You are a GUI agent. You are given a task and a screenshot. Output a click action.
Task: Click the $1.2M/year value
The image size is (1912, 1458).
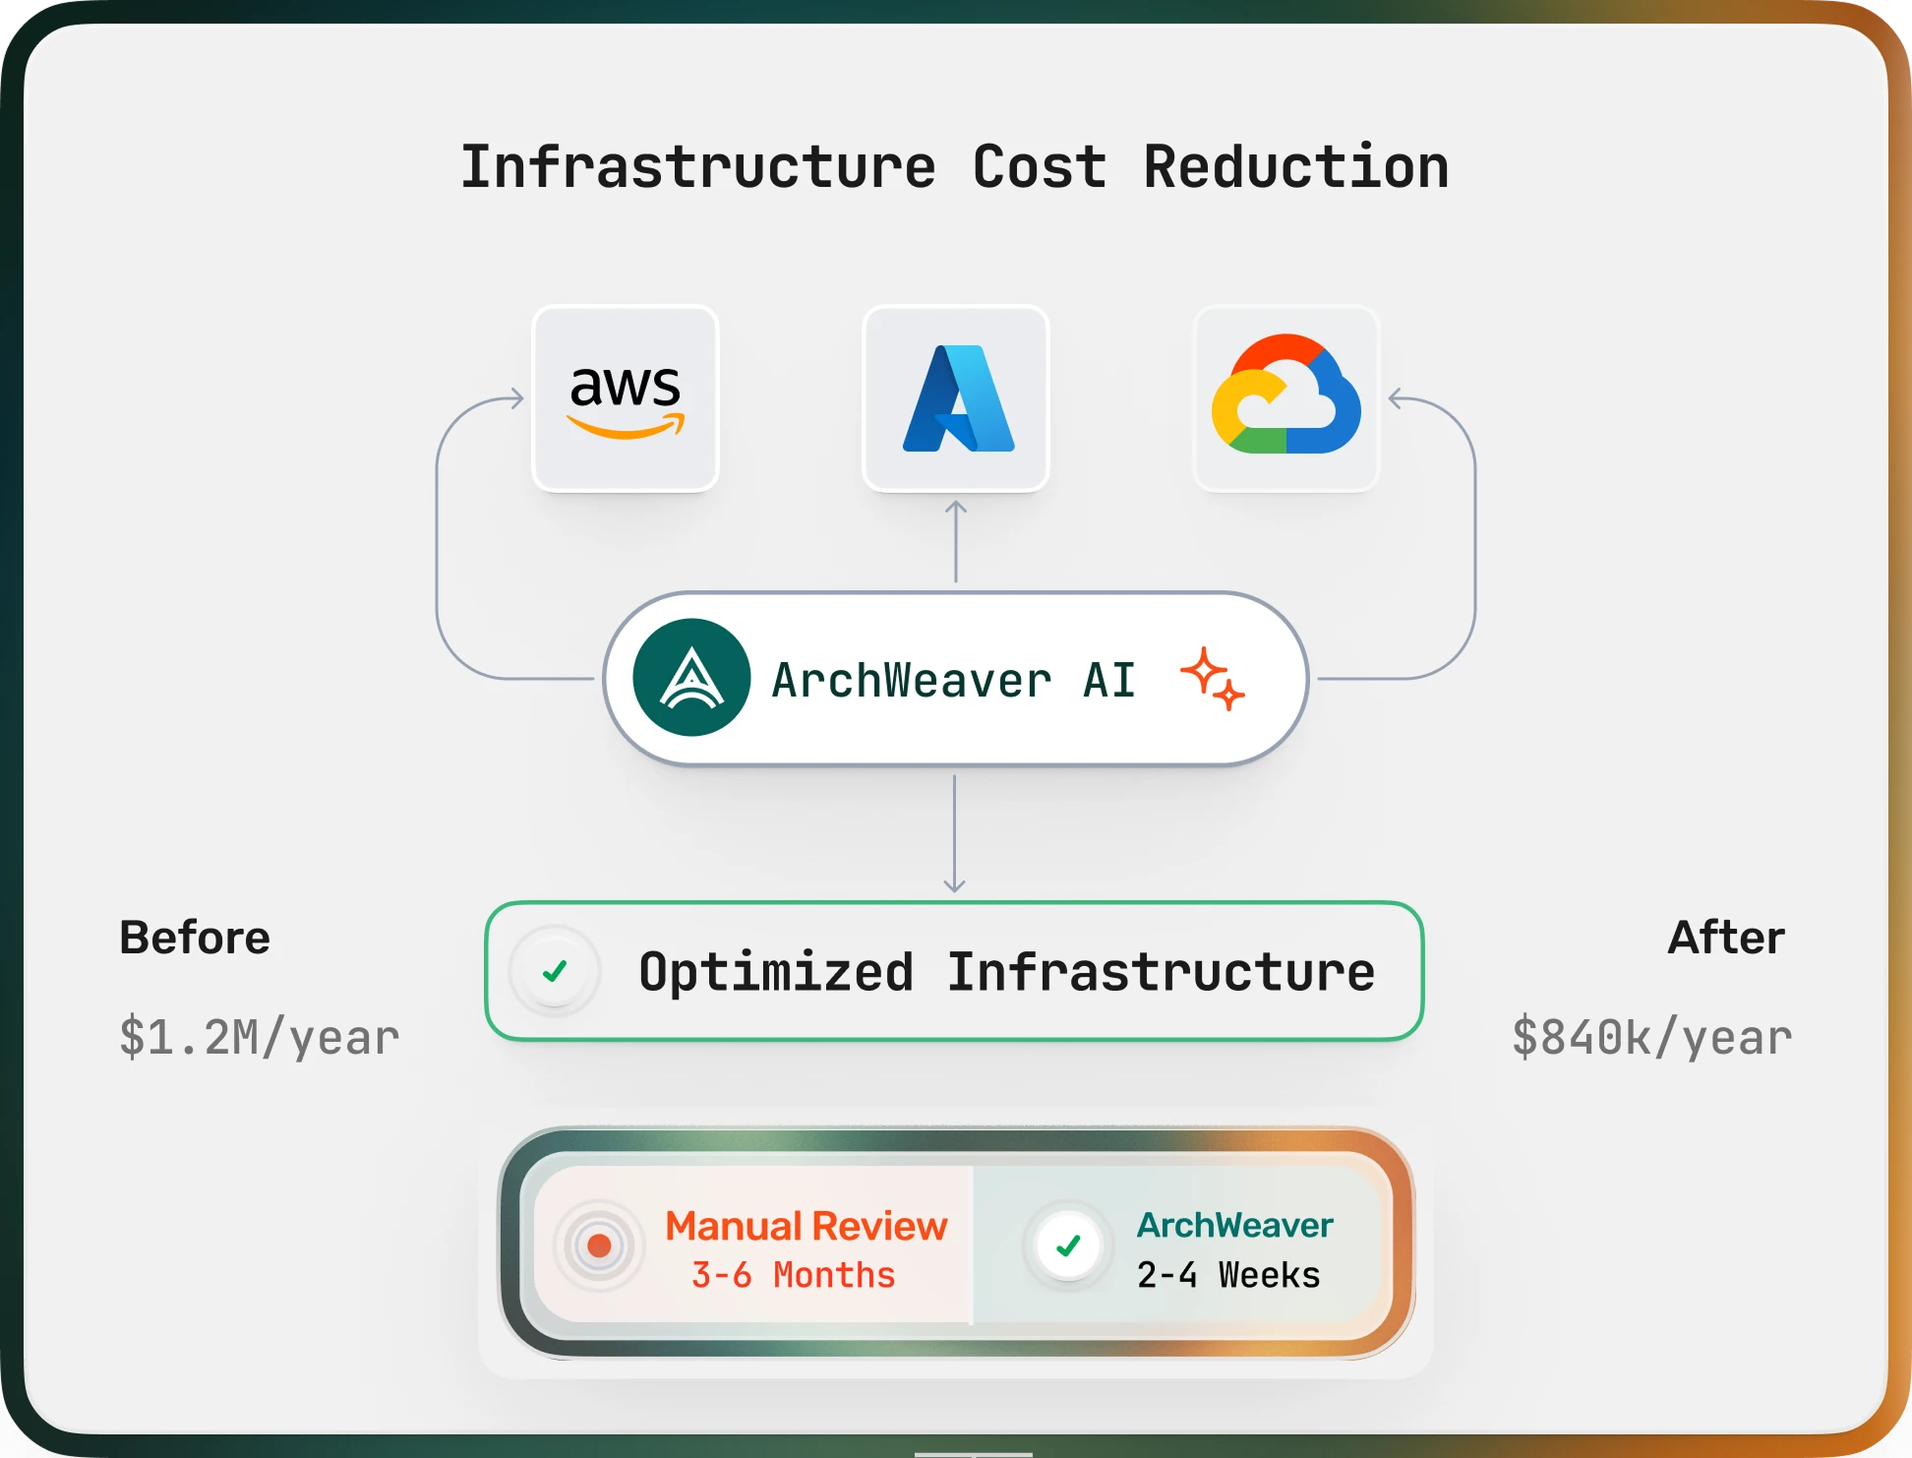260,1038
